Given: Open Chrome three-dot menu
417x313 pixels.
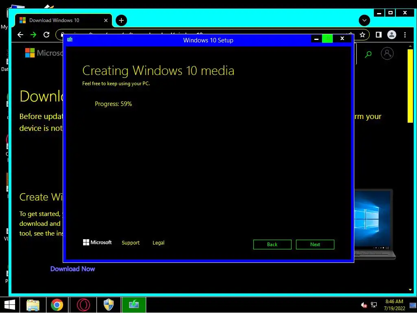Looking at the screenshot, I should (405, 35).
